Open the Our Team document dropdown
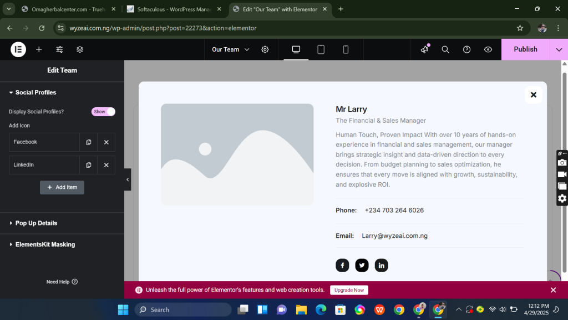This screenshot has width=568, height=320. [x=230, y=49]
